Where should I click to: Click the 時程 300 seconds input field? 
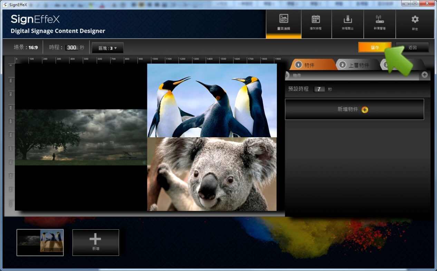tap(72, 48)
